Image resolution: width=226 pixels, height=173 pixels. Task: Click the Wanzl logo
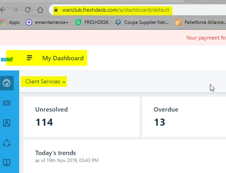point(7,59)
